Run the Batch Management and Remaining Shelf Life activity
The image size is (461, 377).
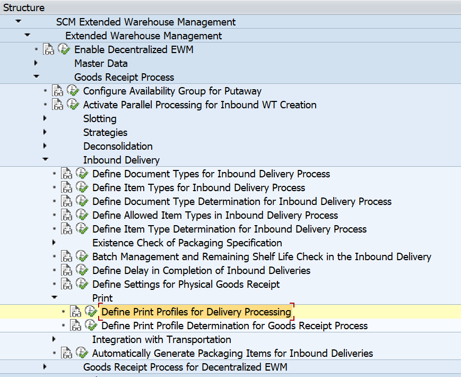[82, 256]
